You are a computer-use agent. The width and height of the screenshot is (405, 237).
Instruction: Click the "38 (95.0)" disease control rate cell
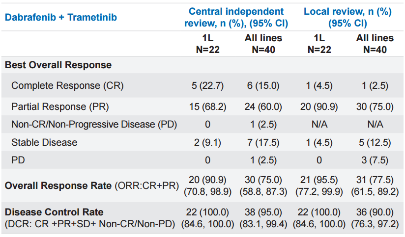tap(263, 212)
